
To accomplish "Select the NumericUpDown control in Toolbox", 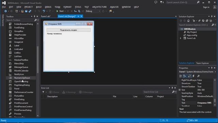I will 21,78.
